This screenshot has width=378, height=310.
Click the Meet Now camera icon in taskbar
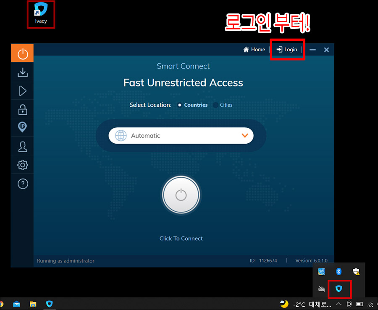coord(349,304)
